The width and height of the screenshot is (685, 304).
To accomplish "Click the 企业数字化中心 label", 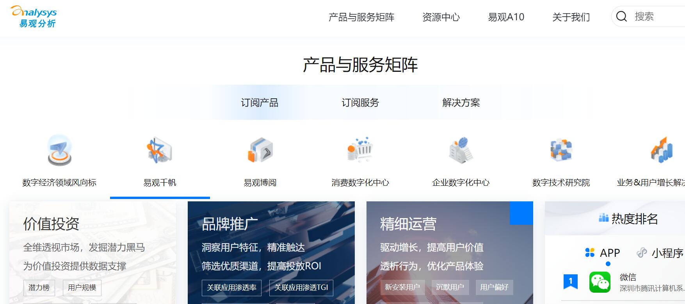I will [461, 183].
